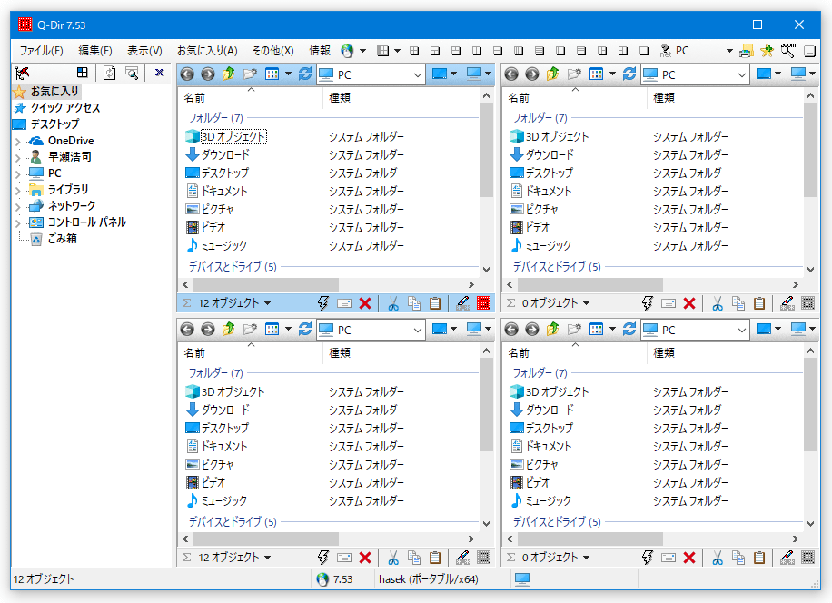The width and height of the screenshot is (832, 603).
Task: Click the vertical scrollbar thumb in top-right pane
Action: pyautogui.click(x=809, y=150)
